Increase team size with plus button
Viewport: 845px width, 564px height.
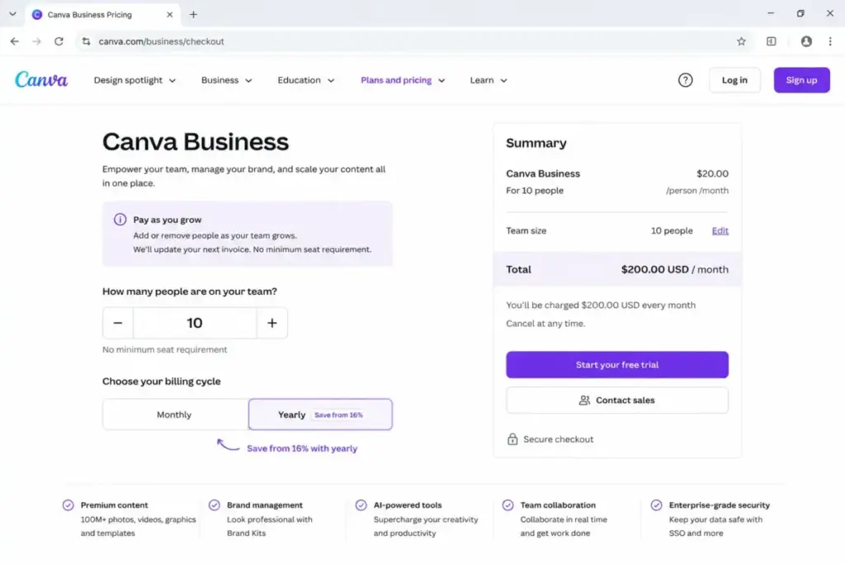pyautogui.click(x=272, y=323)
